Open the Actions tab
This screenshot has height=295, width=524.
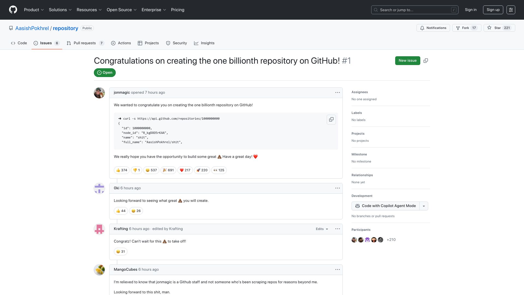coord(121,43)
